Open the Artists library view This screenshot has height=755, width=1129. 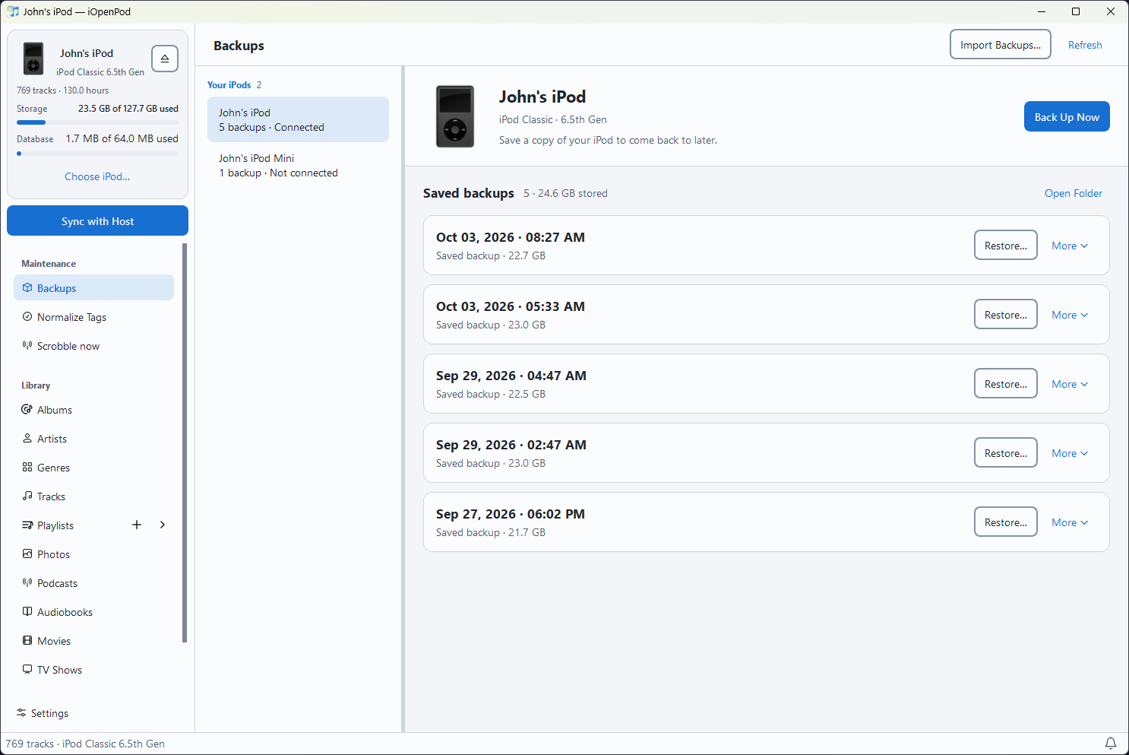pyautogui.click(x=93, y=439)
